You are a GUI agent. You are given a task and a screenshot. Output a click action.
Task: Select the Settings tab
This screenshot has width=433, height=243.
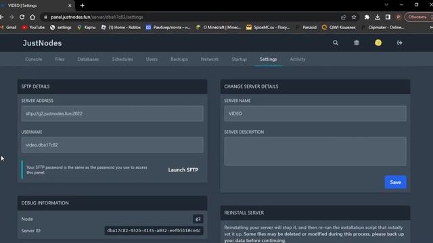[x=268, y=59]
